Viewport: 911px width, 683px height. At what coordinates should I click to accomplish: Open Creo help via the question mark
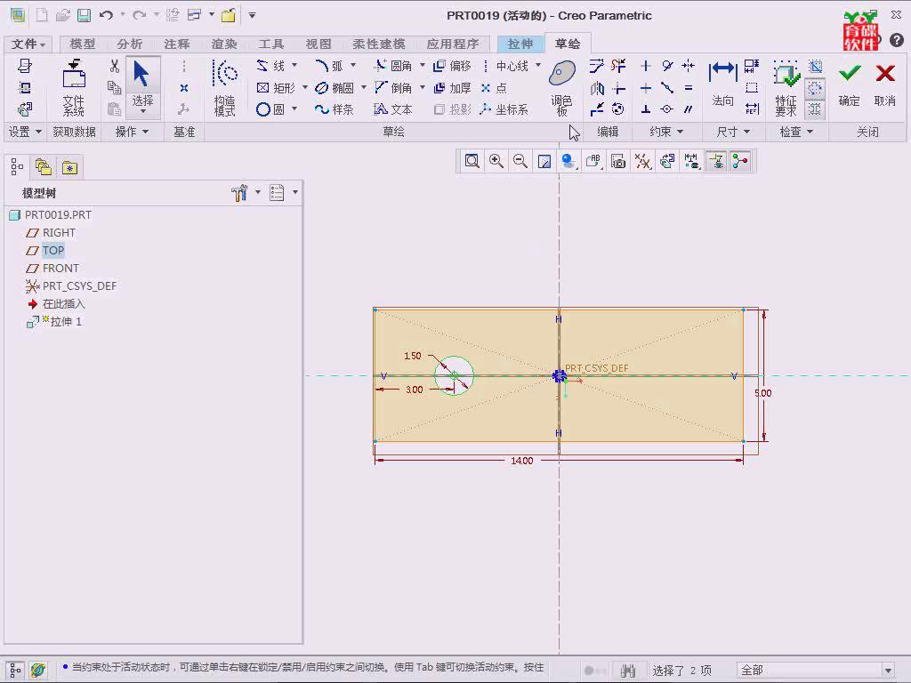click(897, 40)
